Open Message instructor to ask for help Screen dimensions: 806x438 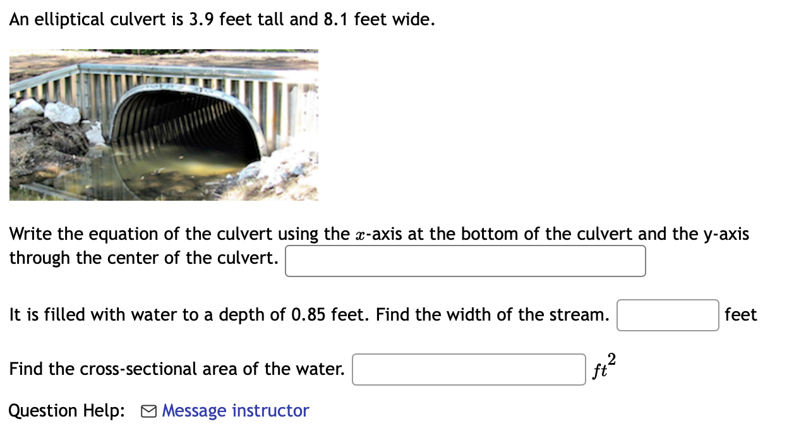click(235, 410)
